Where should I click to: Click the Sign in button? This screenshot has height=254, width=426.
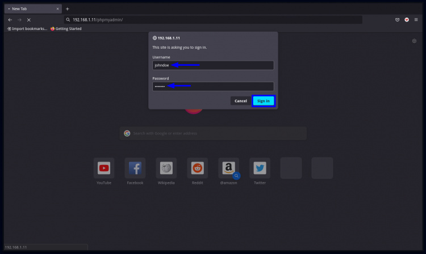coord(263,101)
